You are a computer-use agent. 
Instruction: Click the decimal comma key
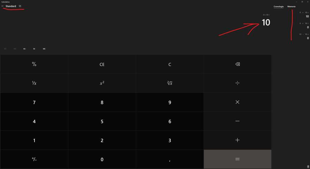169,159
